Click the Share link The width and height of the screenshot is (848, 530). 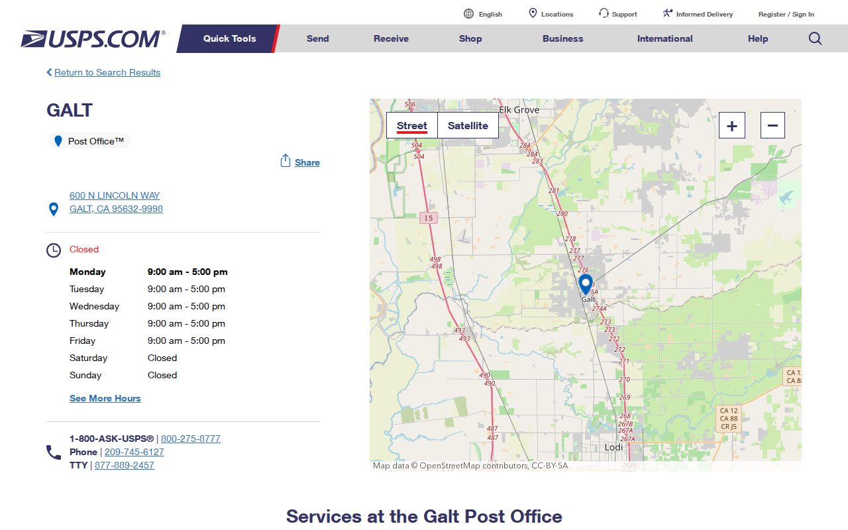pos(307,162)
